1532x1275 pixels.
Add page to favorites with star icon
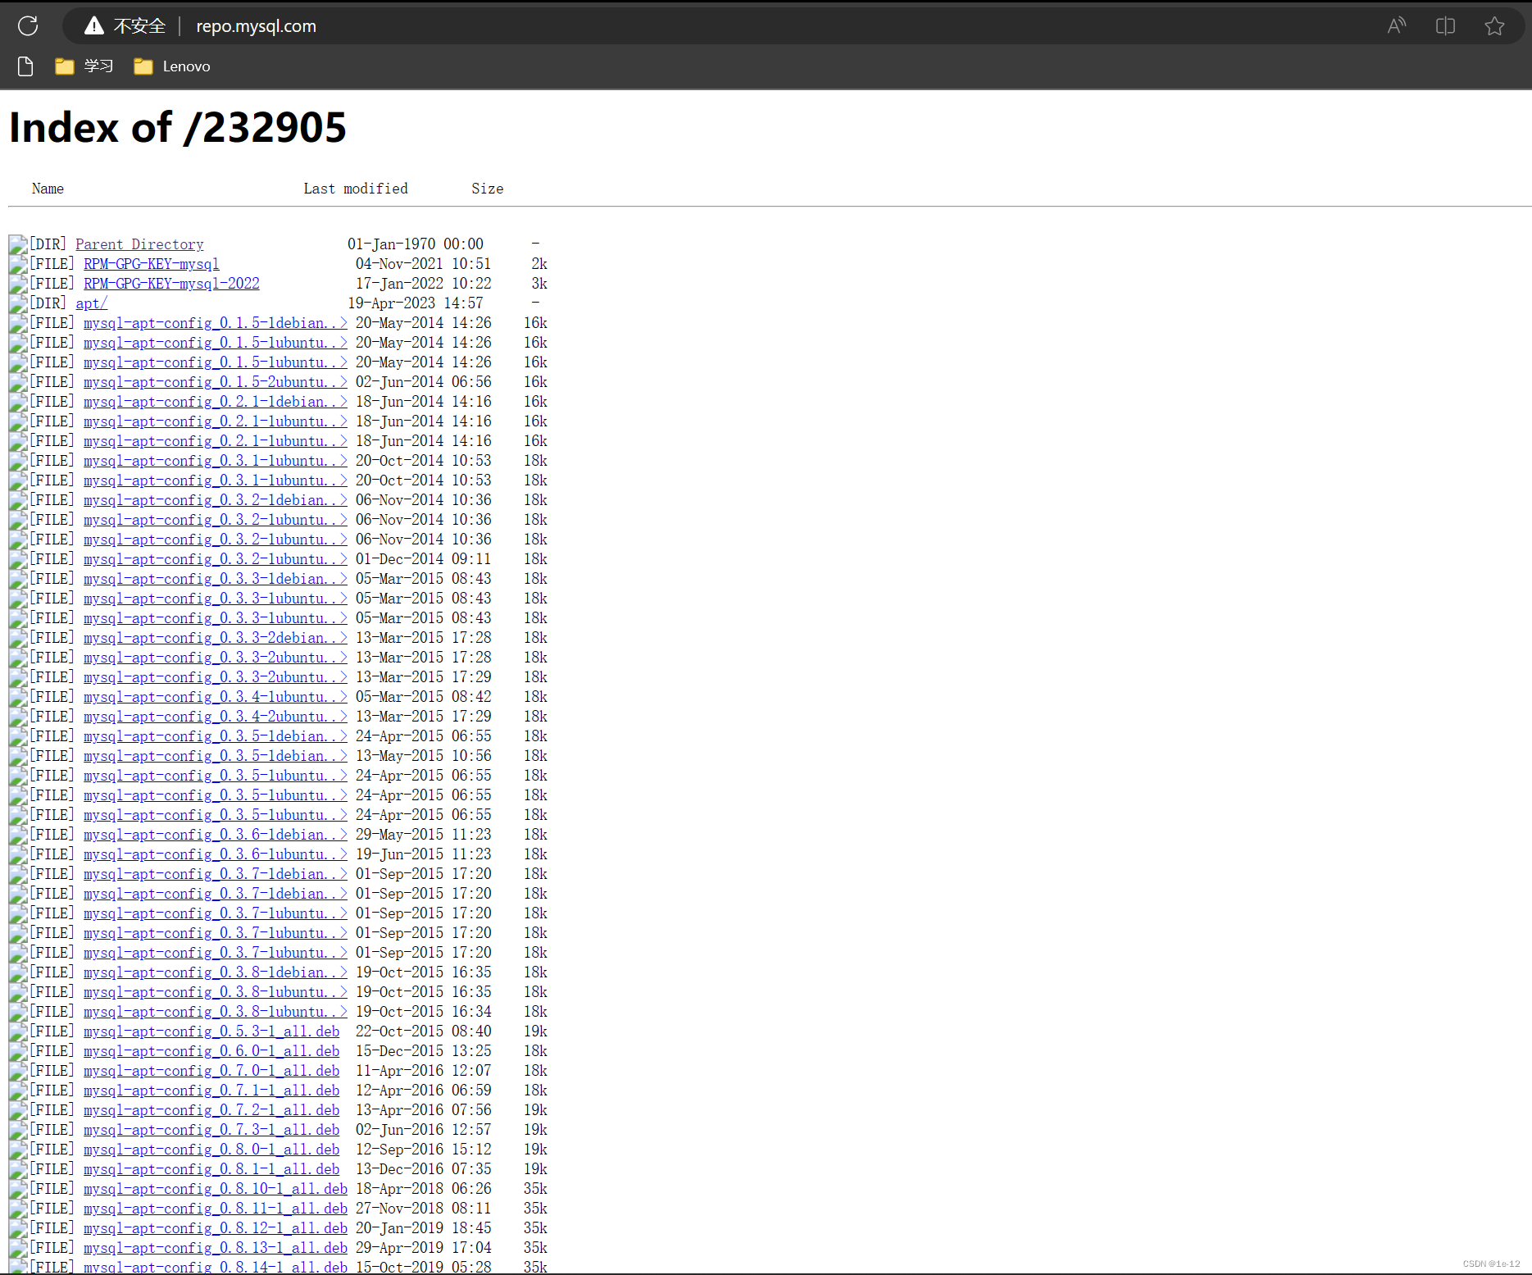[1494, 26]
